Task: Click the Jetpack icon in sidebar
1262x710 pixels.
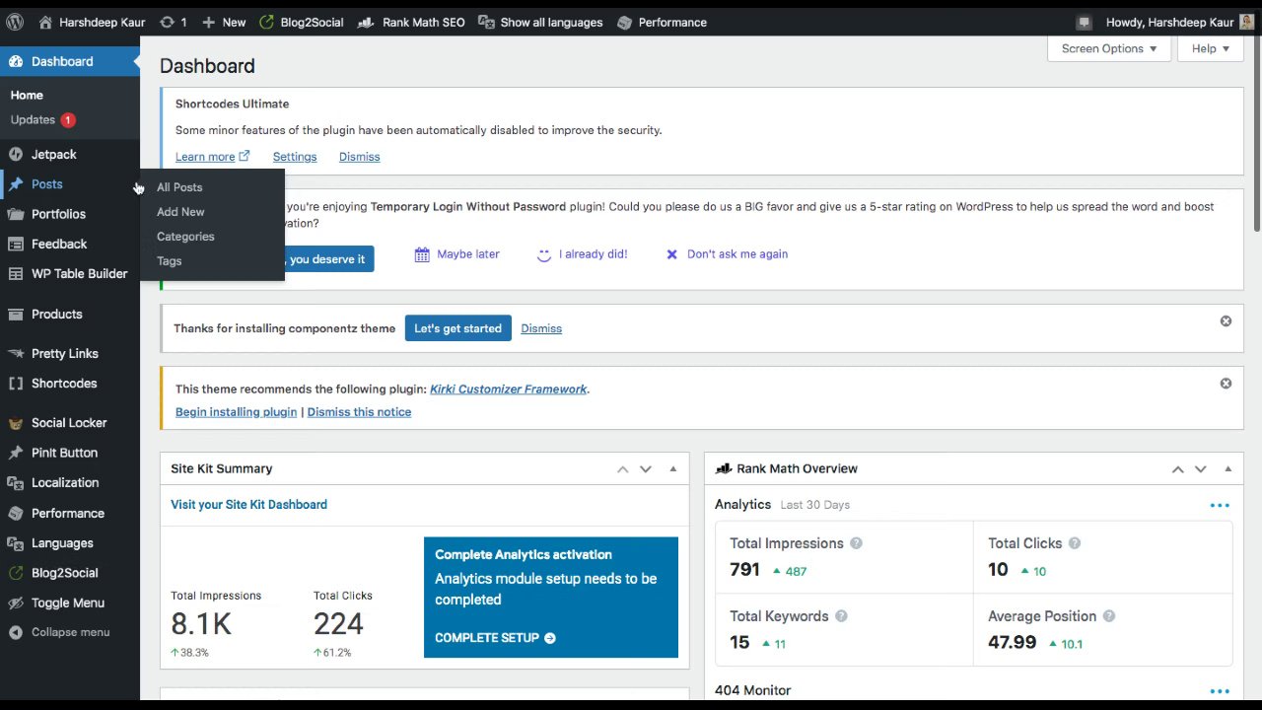Action: (x=16, y=154)
